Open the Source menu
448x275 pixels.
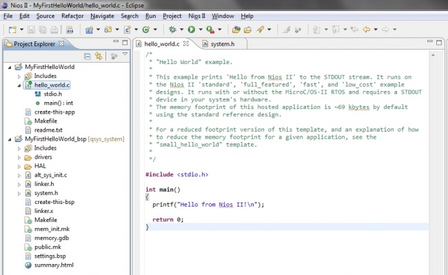click(x=45, y=16)
